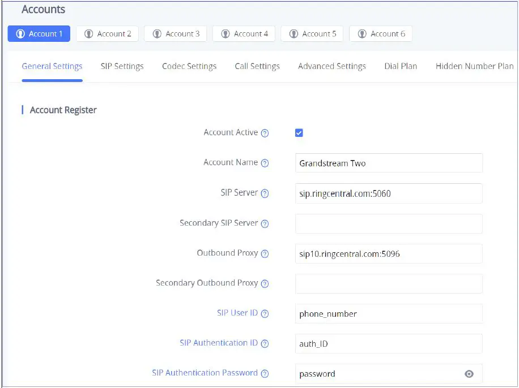Click the phone icon on Account 3 tab
Screen dimensions: 519x388
[x=158, y=33]
